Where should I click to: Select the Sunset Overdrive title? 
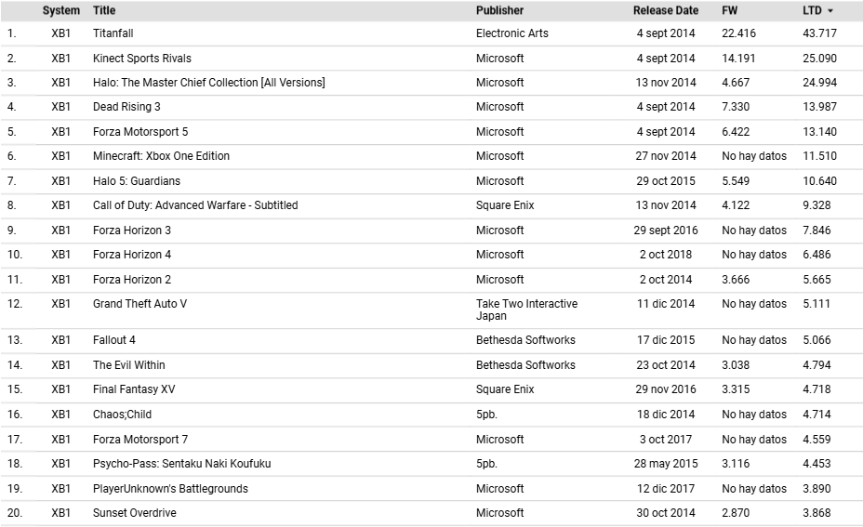pyautogui.click(x=134, y=513)
